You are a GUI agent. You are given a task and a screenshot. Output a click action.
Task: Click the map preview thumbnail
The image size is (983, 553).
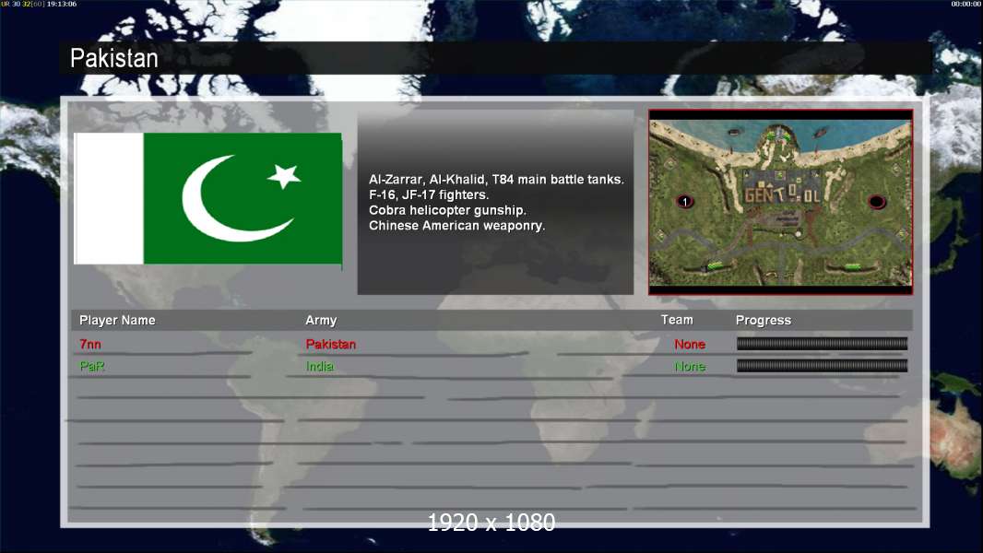pyautogui.click(x=780, y=202)
